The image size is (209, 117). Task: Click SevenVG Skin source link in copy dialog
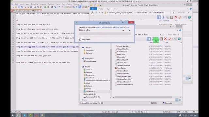pyautogui.click(x=109, y=27)
